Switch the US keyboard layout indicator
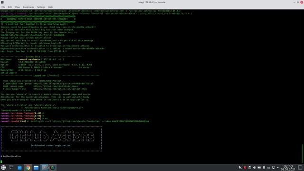Screen dimensions: 304x171 tap(268, 168)
